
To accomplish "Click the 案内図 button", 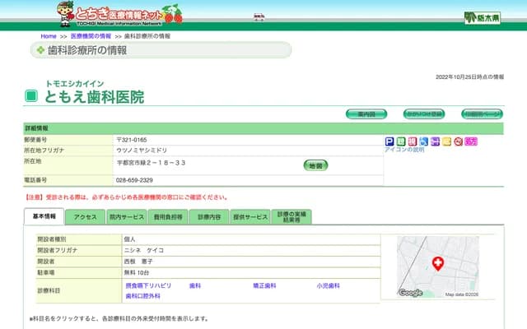I will coord(366,114).
